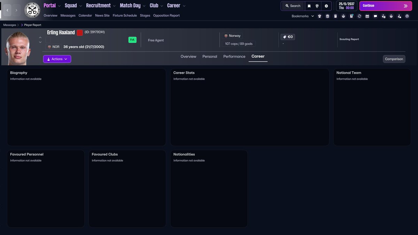Click the €0 value tag
The width and height of the screenshot is (418, 235).
coord(288,37)
